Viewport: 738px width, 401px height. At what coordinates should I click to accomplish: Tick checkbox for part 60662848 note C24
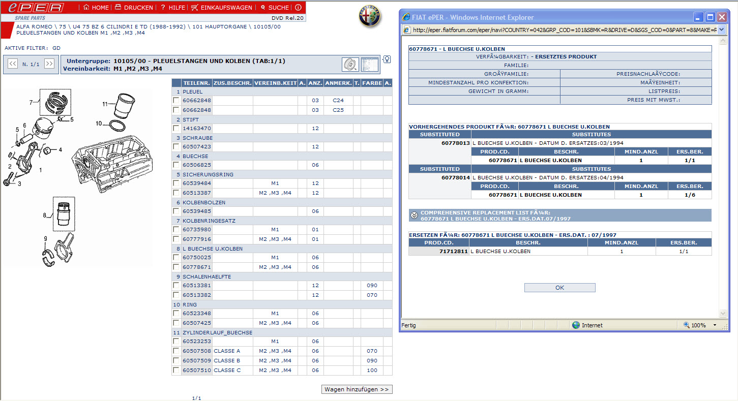click(x=176, y=101)
